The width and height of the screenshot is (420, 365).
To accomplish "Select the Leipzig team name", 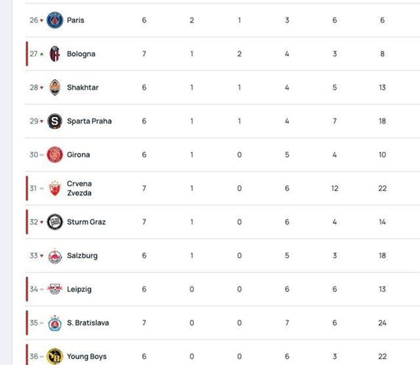I will point(79,289).
